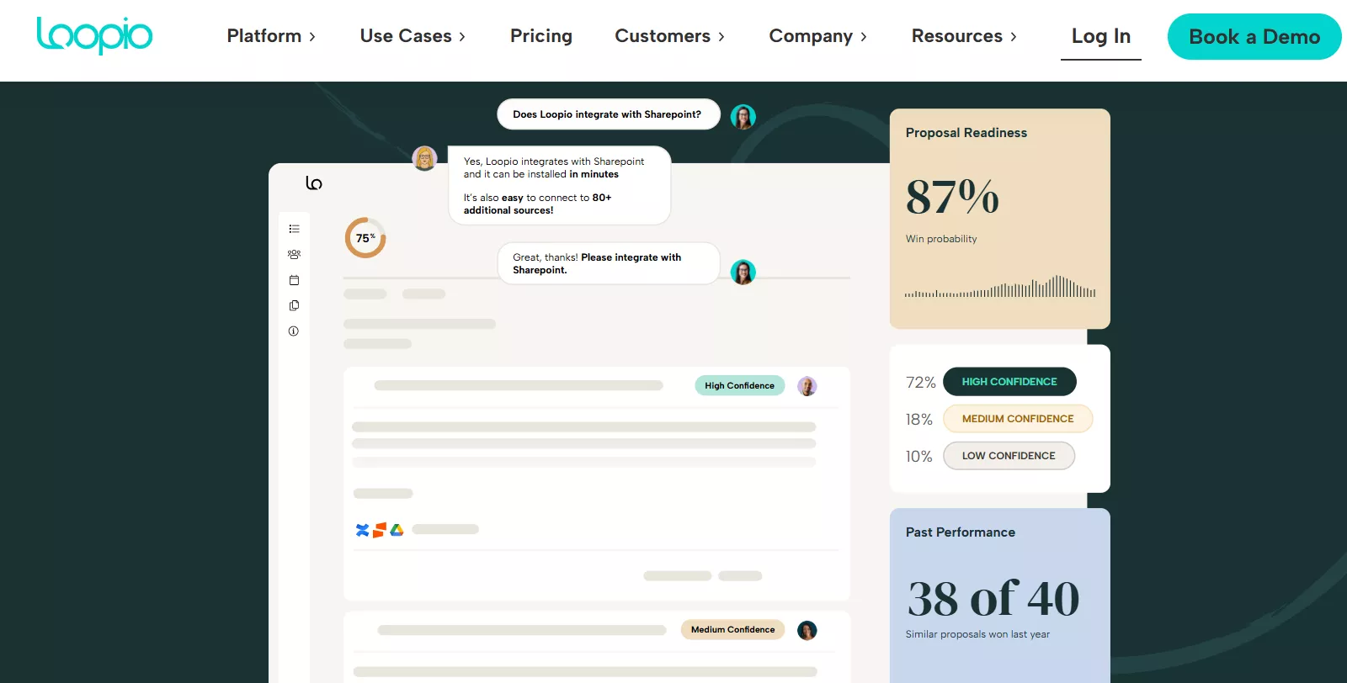The image size is (1347, 683).
Task: Select the LOW CONFIDENCE pill at 10%
Action: [1009, 456]
